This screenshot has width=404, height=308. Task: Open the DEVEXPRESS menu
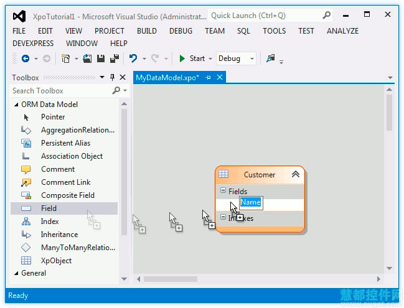(x=33, y=44)
